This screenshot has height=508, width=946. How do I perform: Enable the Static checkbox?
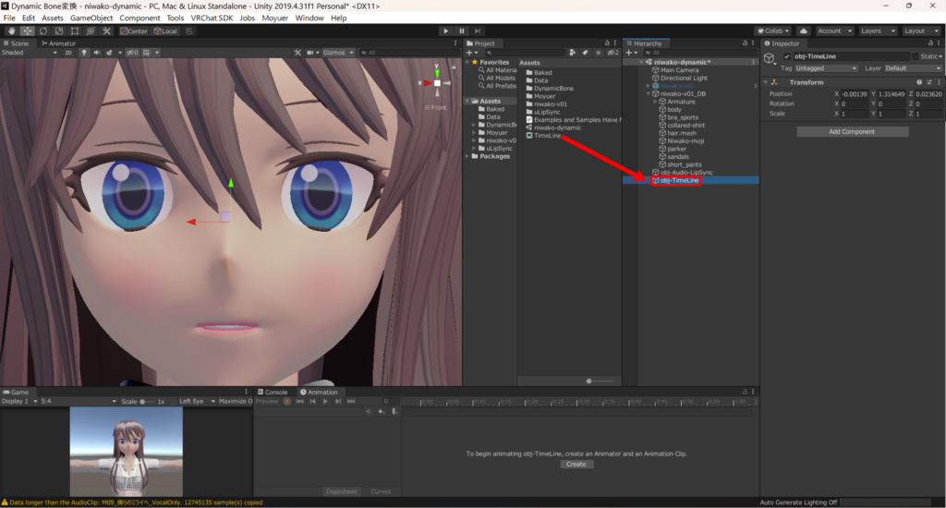coord(916,56)
